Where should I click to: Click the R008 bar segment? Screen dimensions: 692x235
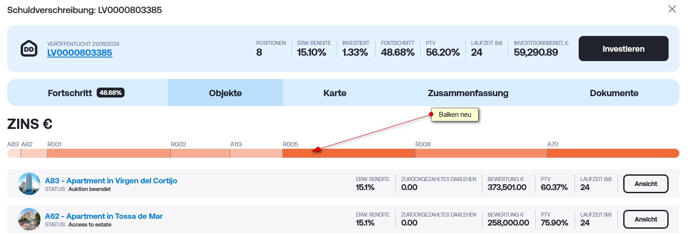coord(481,153)
